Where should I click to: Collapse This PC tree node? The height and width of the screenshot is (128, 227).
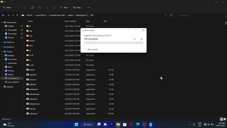coord(2,52)
